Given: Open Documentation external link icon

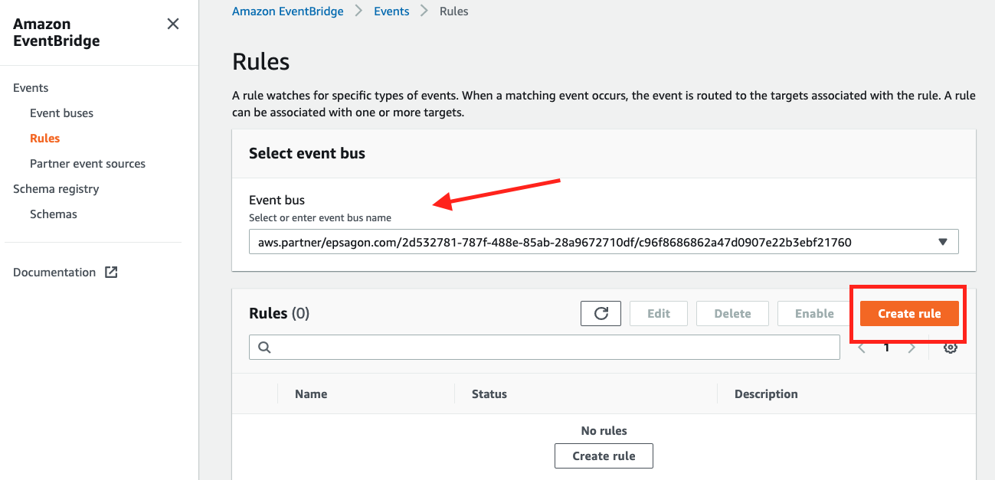Looking at the screenshot, I should [111, 273].
